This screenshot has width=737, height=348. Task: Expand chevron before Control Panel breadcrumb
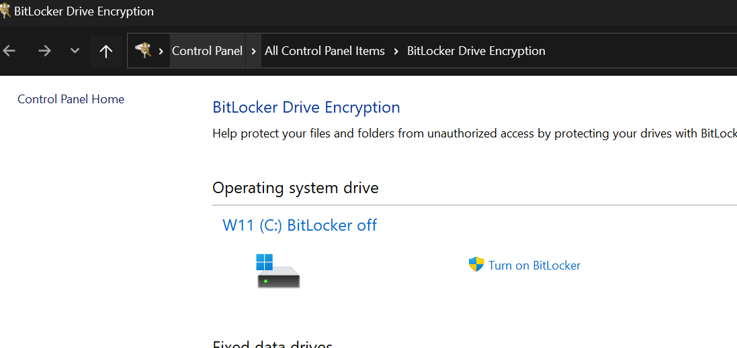(x=161, y=51)
